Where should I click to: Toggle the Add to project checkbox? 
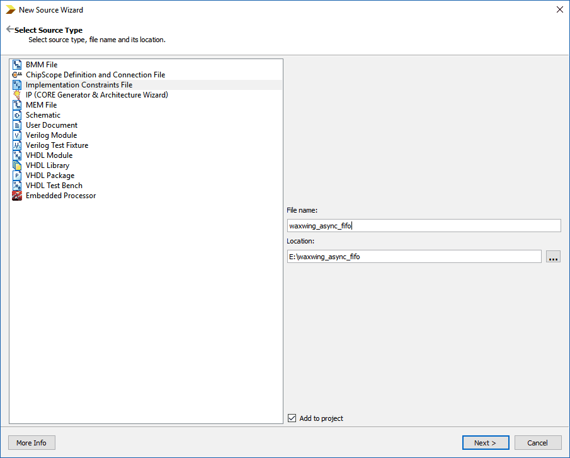[292, 418]
